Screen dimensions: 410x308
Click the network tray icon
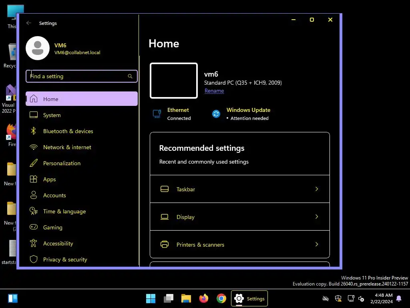[351, 298]
